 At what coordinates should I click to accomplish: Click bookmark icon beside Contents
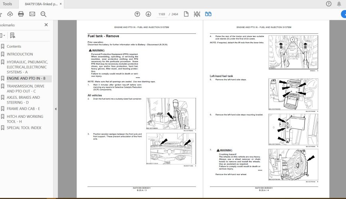pyautogui.click(x=3, y=46)
